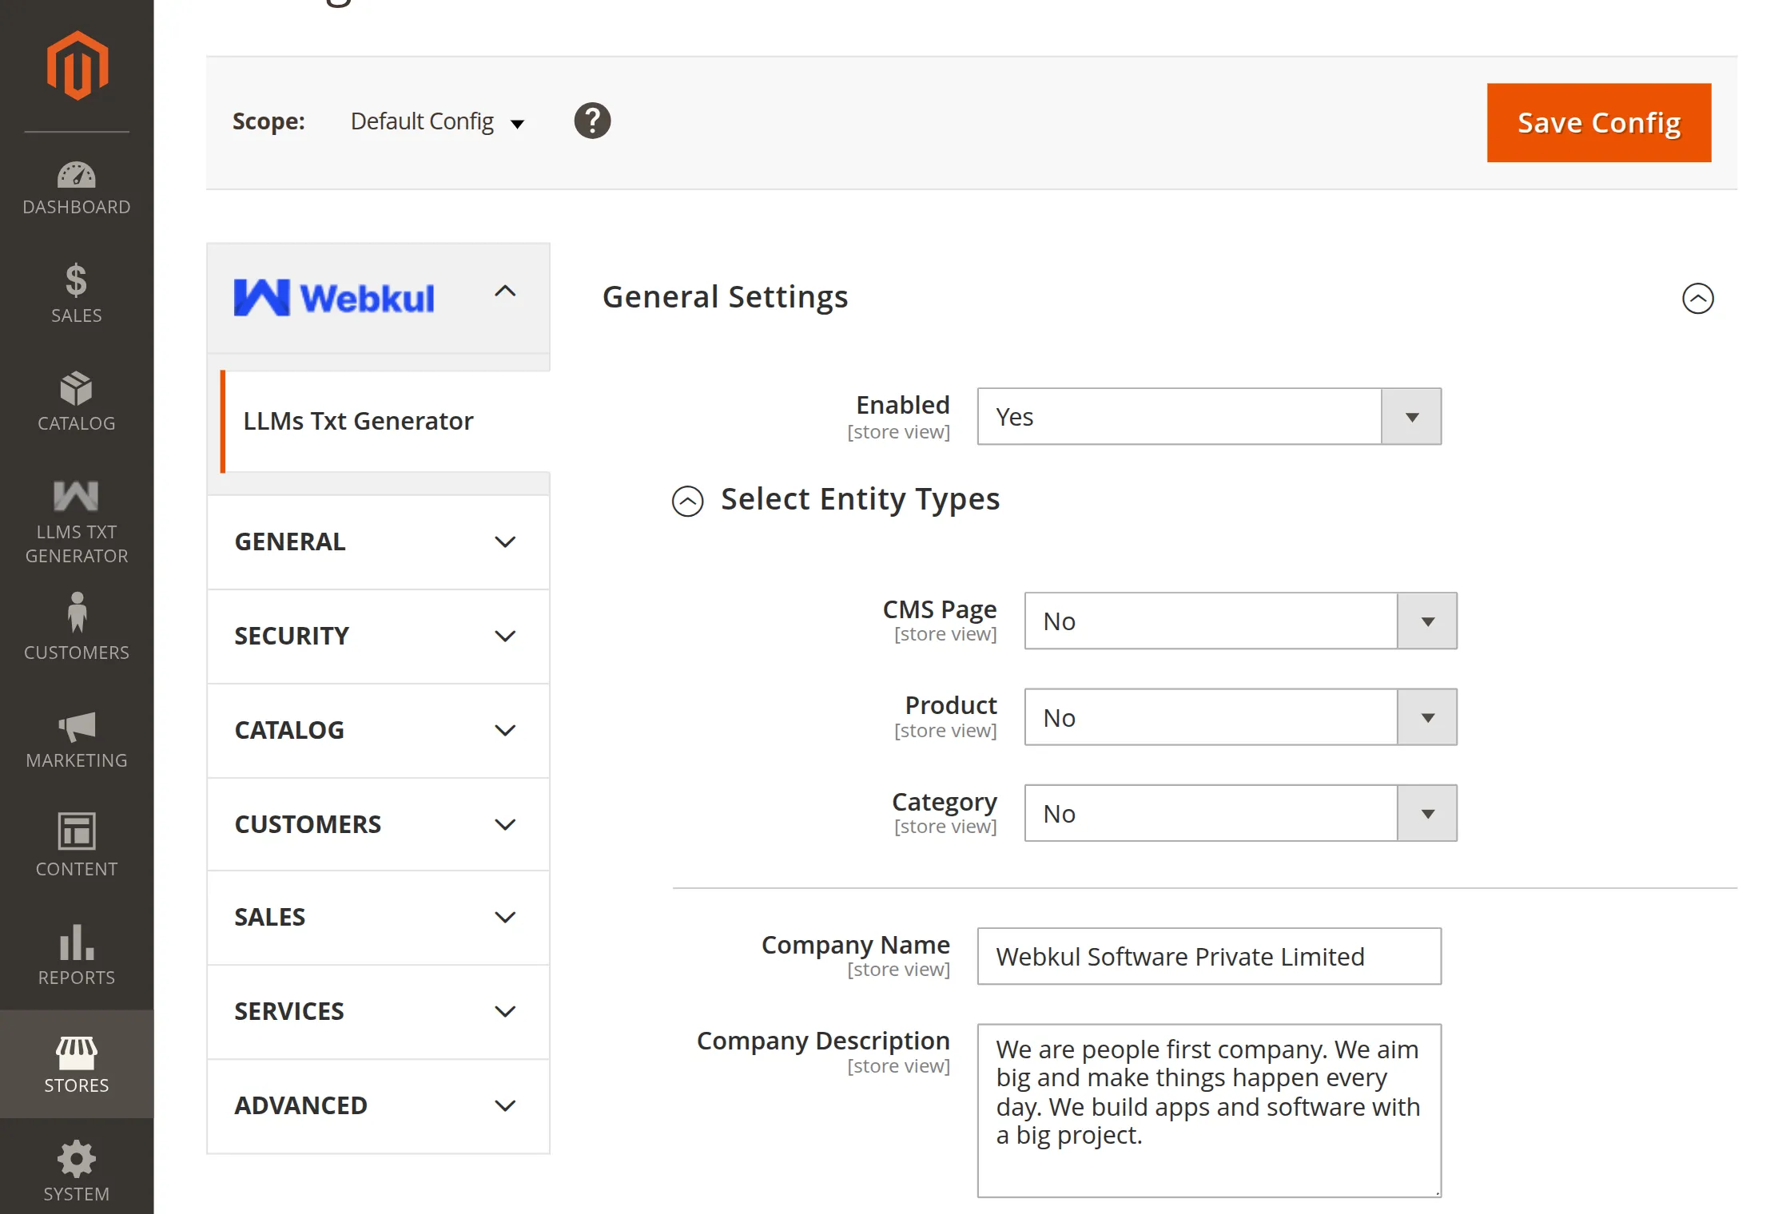Viewport: 1790px width, 1214px height.
Task: Open the Enabled Yes dropdown
Action: tap(1208, 417)
